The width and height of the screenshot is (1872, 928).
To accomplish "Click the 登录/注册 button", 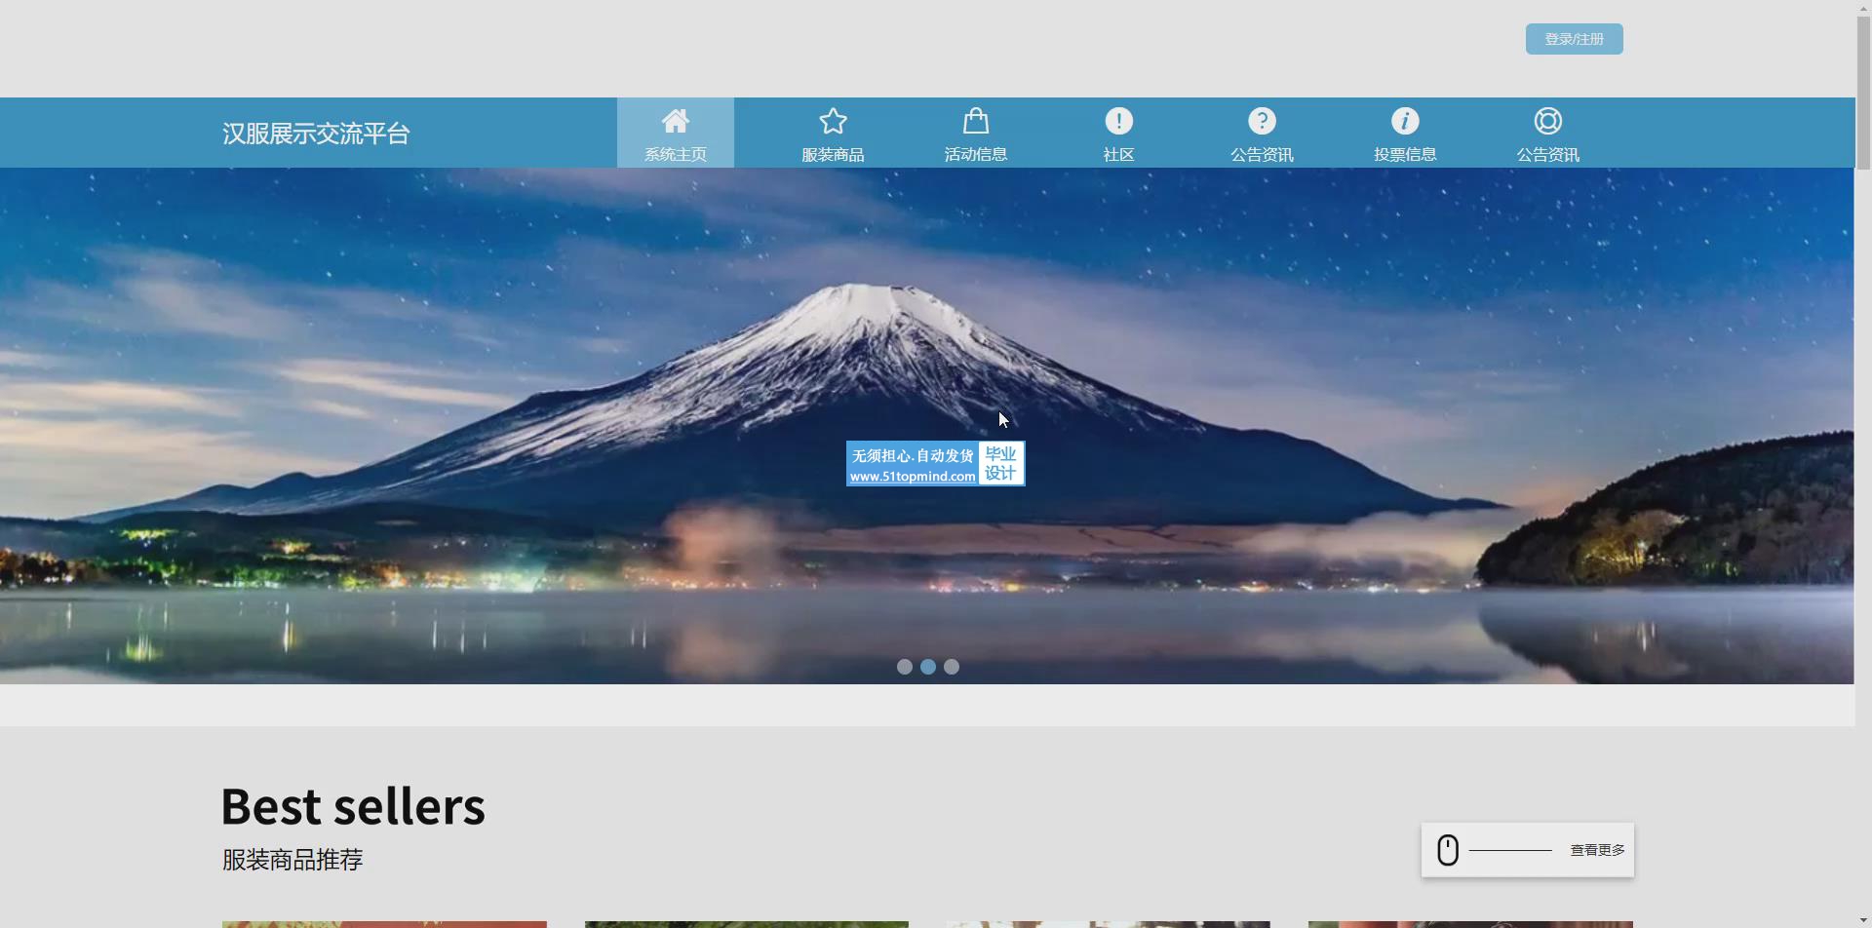I will coord(1574,39).
